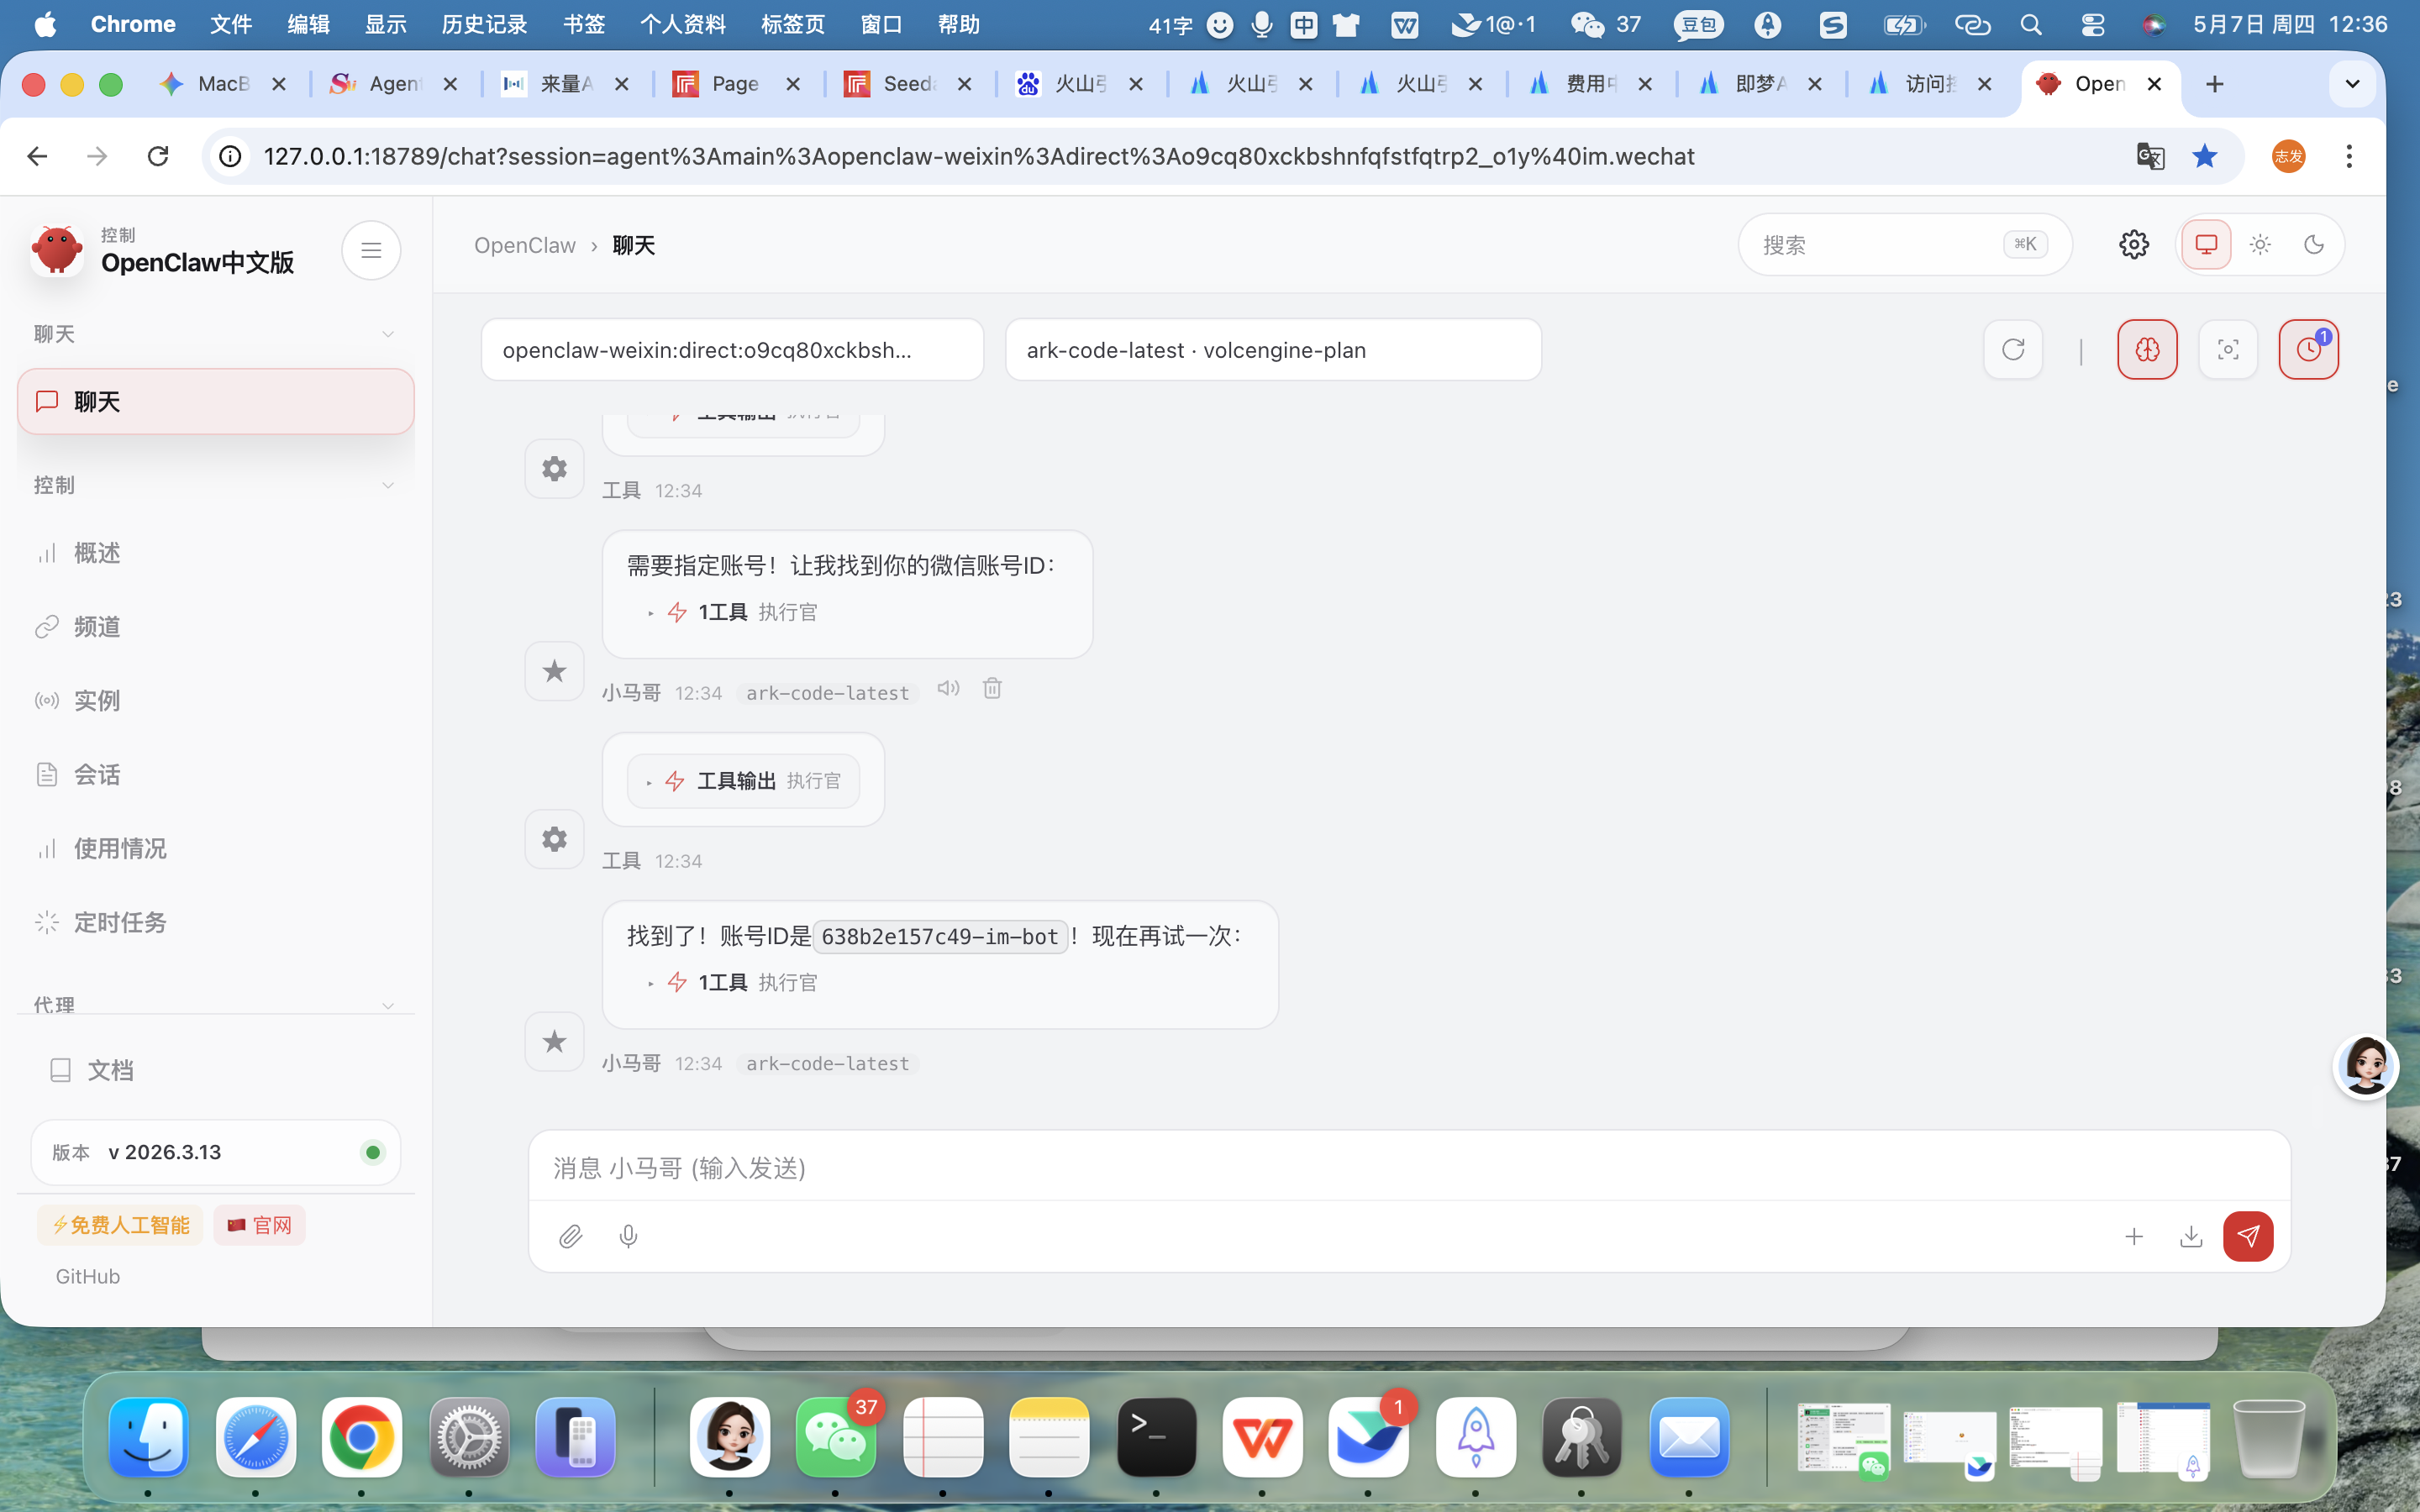
Task: Click the 版本 v 2026.3.13 status box
Action: 216,1153
